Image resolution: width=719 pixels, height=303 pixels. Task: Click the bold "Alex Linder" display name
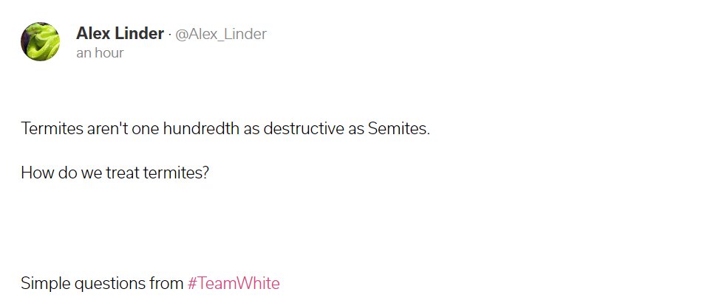[x=120, y=33]
